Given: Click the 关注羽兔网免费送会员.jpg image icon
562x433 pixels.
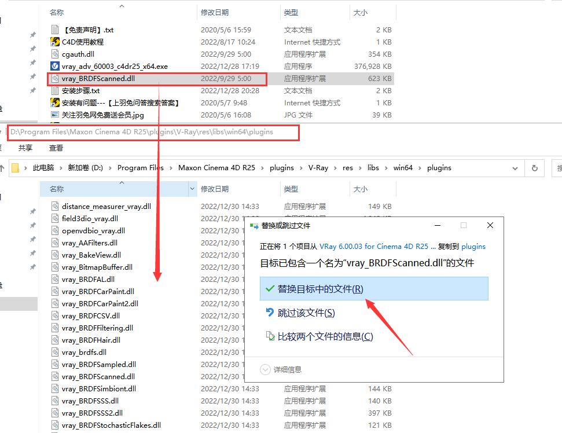Looking at the screenshot, I should tap(55, 115).
